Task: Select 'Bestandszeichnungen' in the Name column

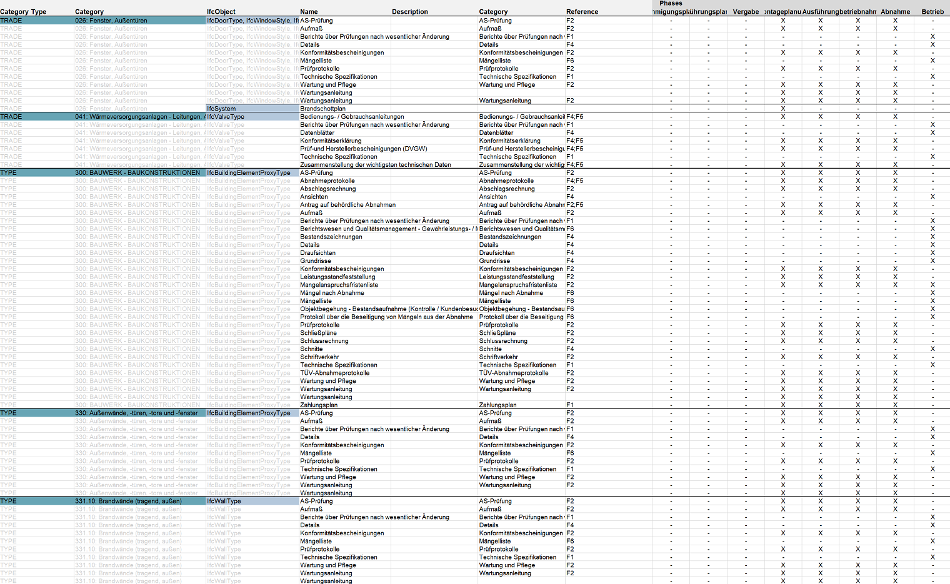Action: [x=331, y=237]
